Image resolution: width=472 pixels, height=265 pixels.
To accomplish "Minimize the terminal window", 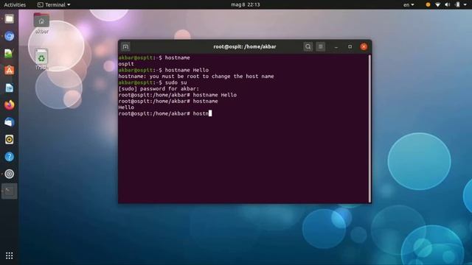I will point(336,47).
